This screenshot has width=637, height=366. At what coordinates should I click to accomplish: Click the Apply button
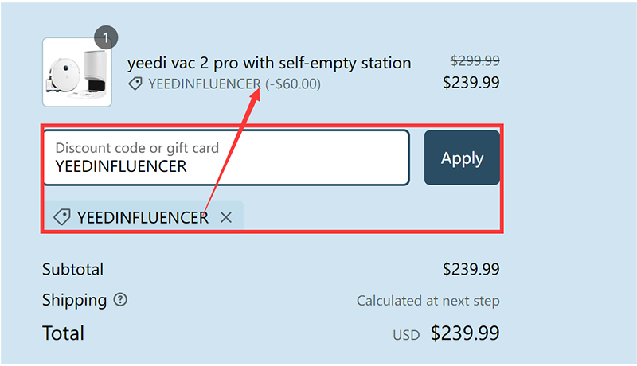(x=462, y=158)
